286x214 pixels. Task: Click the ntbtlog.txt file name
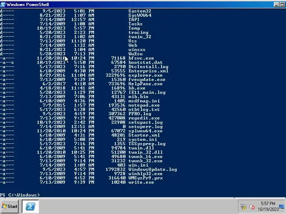pos(144,109)
